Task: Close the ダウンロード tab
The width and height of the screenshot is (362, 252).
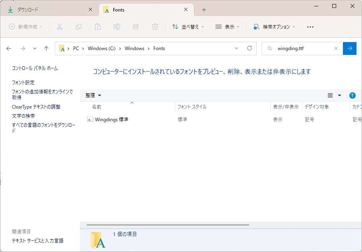Action: pos(91,10)
